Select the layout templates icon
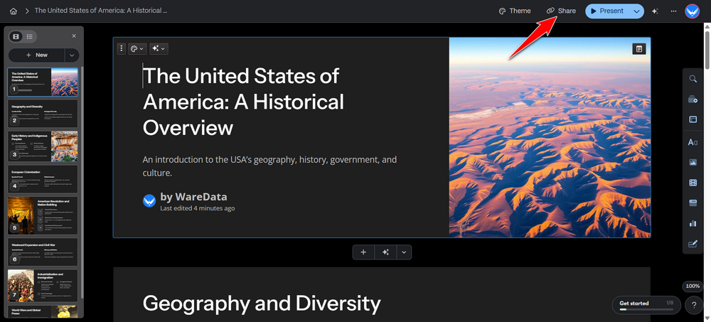The image size is (711, 322). (x=693, y=119)
